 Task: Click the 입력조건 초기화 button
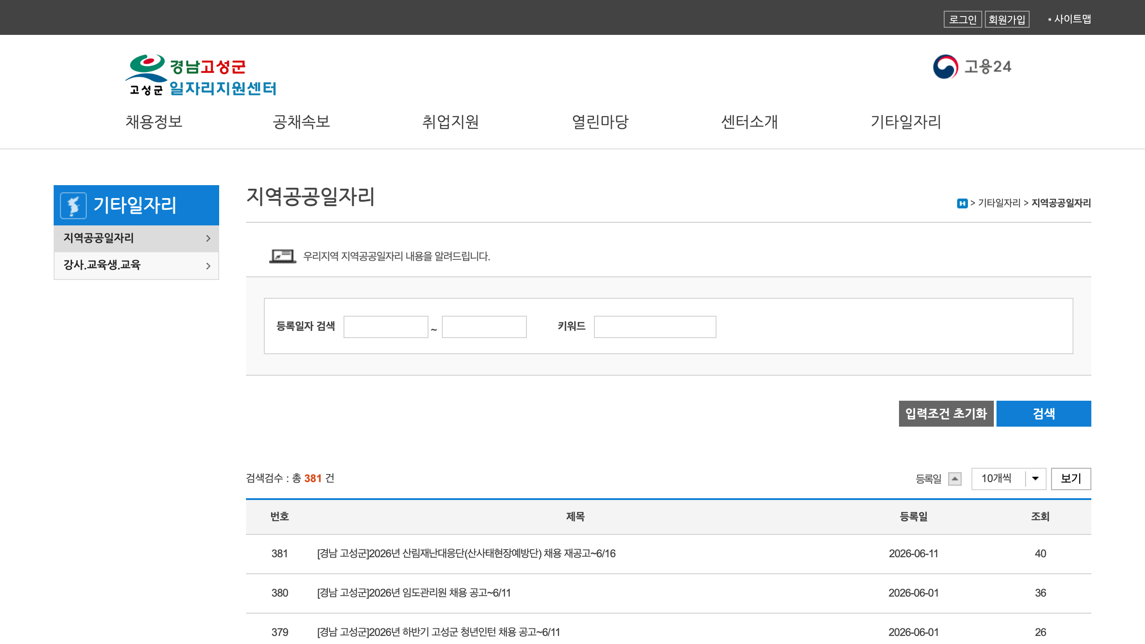pyautogui.click(x=946, y=414)
